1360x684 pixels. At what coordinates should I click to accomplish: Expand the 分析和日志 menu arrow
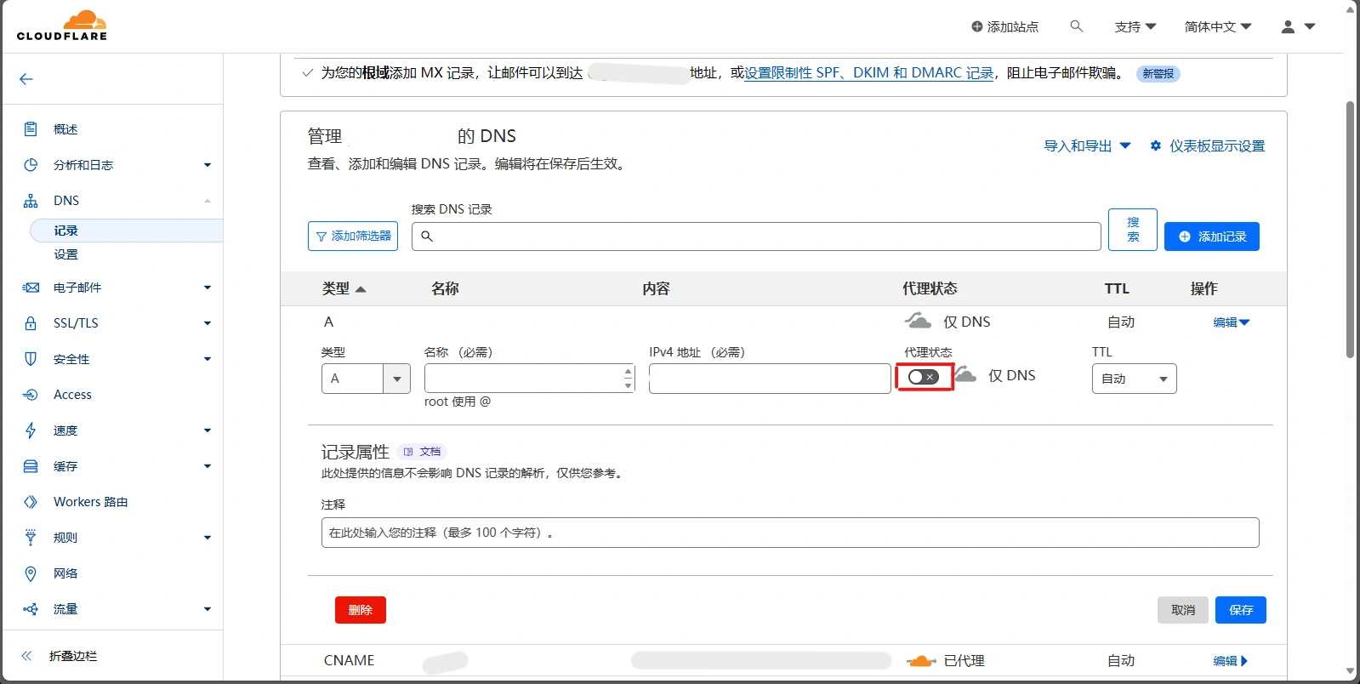(x=207, y=165)
